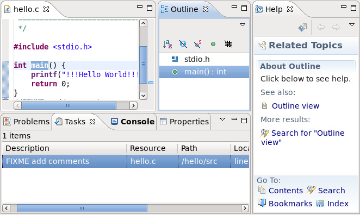The image size is (360, 215).
Task: Select the FIXME add comments task row
Action: [126, 161]
